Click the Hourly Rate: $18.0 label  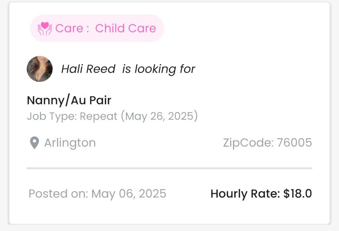[261, 194]
